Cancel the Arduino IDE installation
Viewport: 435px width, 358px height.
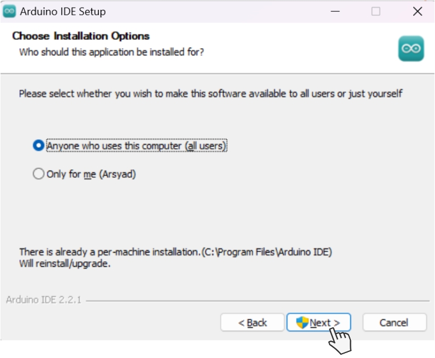pyautogui.click(x=394, y=322)
